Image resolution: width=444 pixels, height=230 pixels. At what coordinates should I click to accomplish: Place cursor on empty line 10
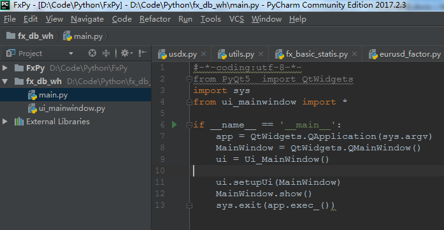317,171
